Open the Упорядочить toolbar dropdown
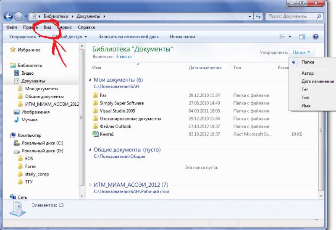This screenshot has width=336, height=230. pos(24,37)
